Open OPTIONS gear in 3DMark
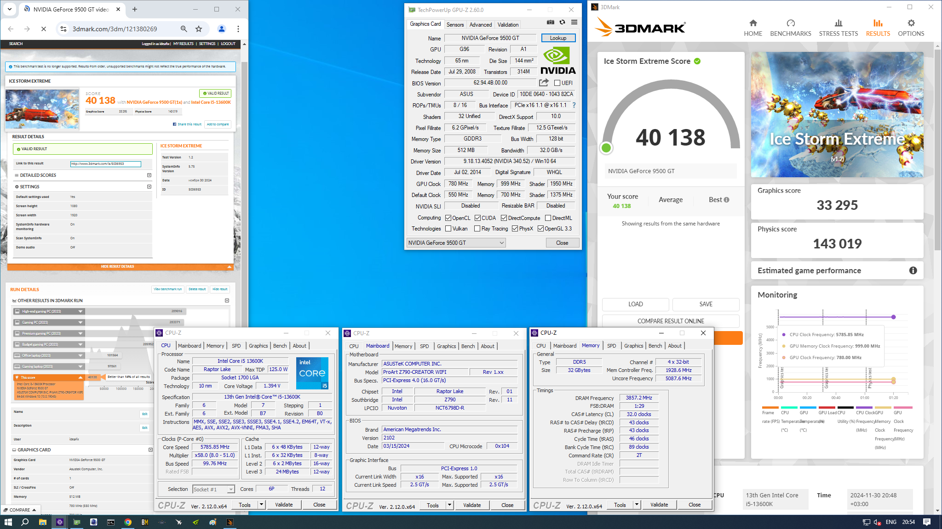 point(911,28)
